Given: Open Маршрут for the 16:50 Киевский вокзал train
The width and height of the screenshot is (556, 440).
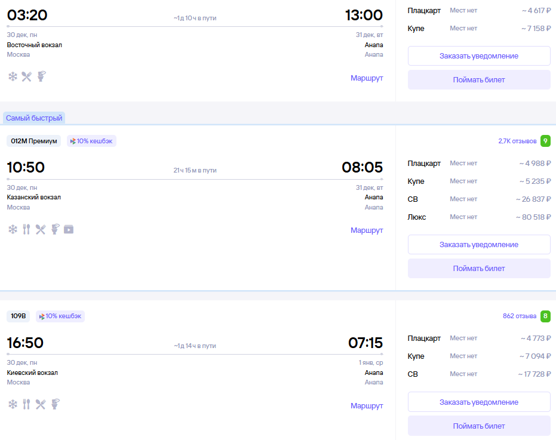Looking at the screenshot, I should tap(367, 406).
